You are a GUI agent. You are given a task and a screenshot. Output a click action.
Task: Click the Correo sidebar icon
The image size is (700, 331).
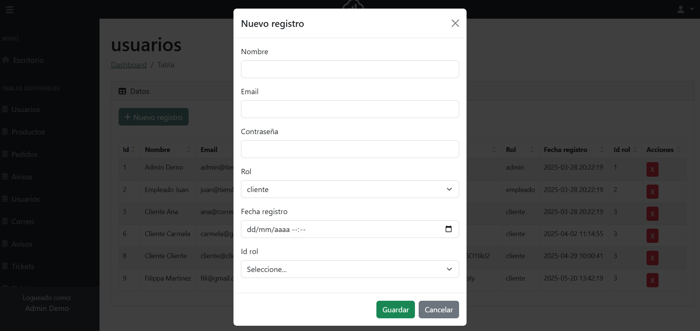pyautogui.click(x=5, y=222)
